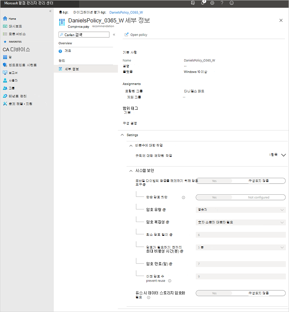Screen dimensions: 289x312
Task: Click info icon beside data storage encryption 필요
Action: pyautogui.click(x=149, y=298)
